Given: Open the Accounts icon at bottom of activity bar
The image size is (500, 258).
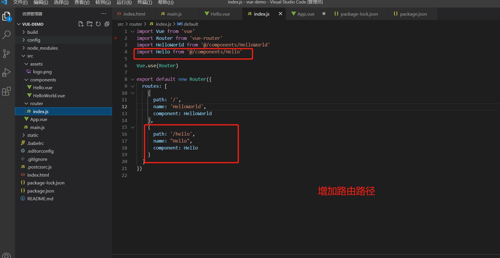Looking at the screenshot, I should (x=6, y=256).
